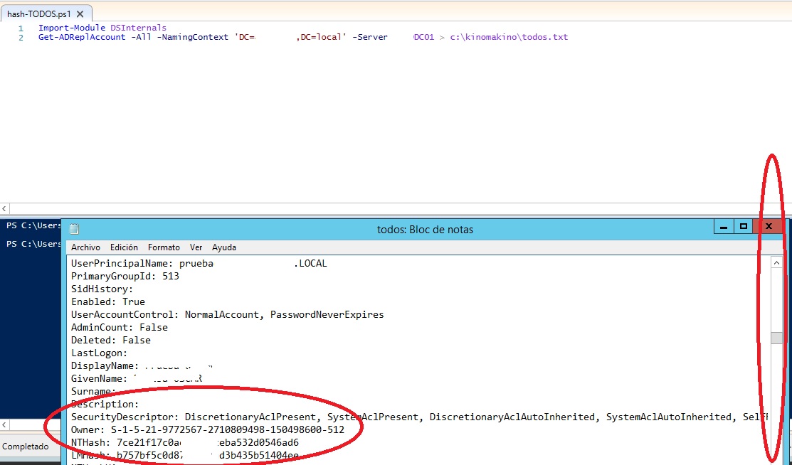This screenshot has height=465, width=792.
Task: Open the Edición menu
Action: (124, 247)
